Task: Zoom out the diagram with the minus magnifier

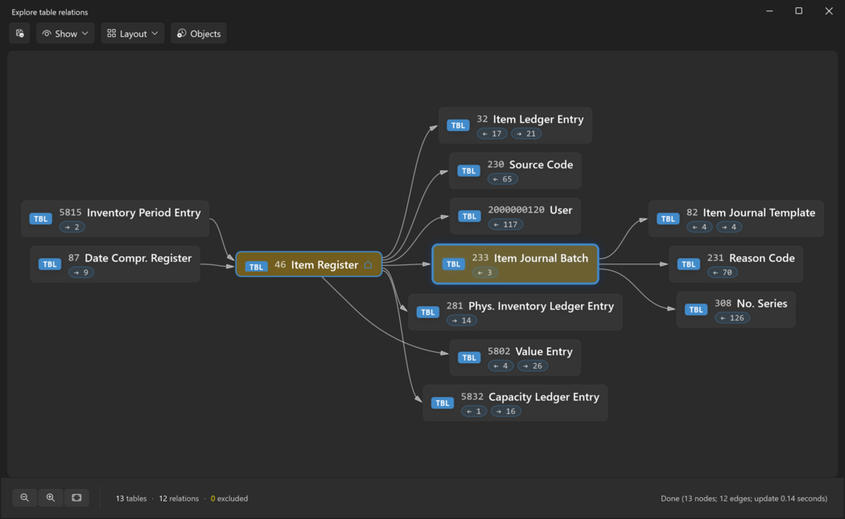Action: pyautogui.click(x=25, y=498)
